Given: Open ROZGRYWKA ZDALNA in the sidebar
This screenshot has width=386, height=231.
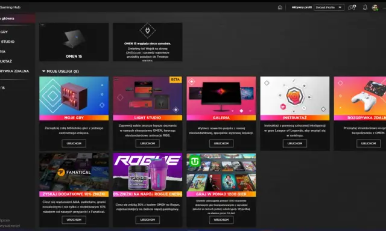Looking at the screenshot, I should coord(14,71).
